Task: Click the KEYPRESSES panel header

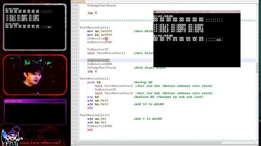Action: pyautogui.click(x=35, y=101)
